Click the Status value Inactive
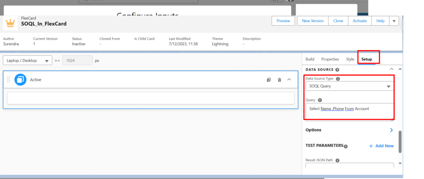Viewport: 424px width, 179px height. tap(79, 44)
